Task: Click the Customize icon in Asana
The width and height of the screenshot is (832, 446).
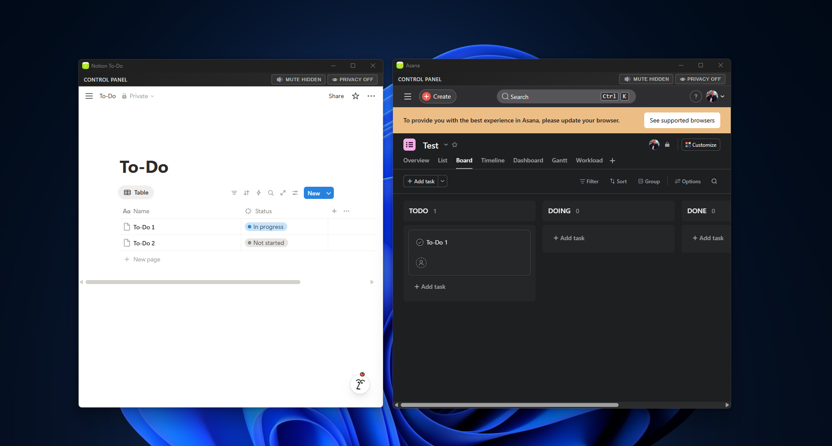Action: pos(700,145)
